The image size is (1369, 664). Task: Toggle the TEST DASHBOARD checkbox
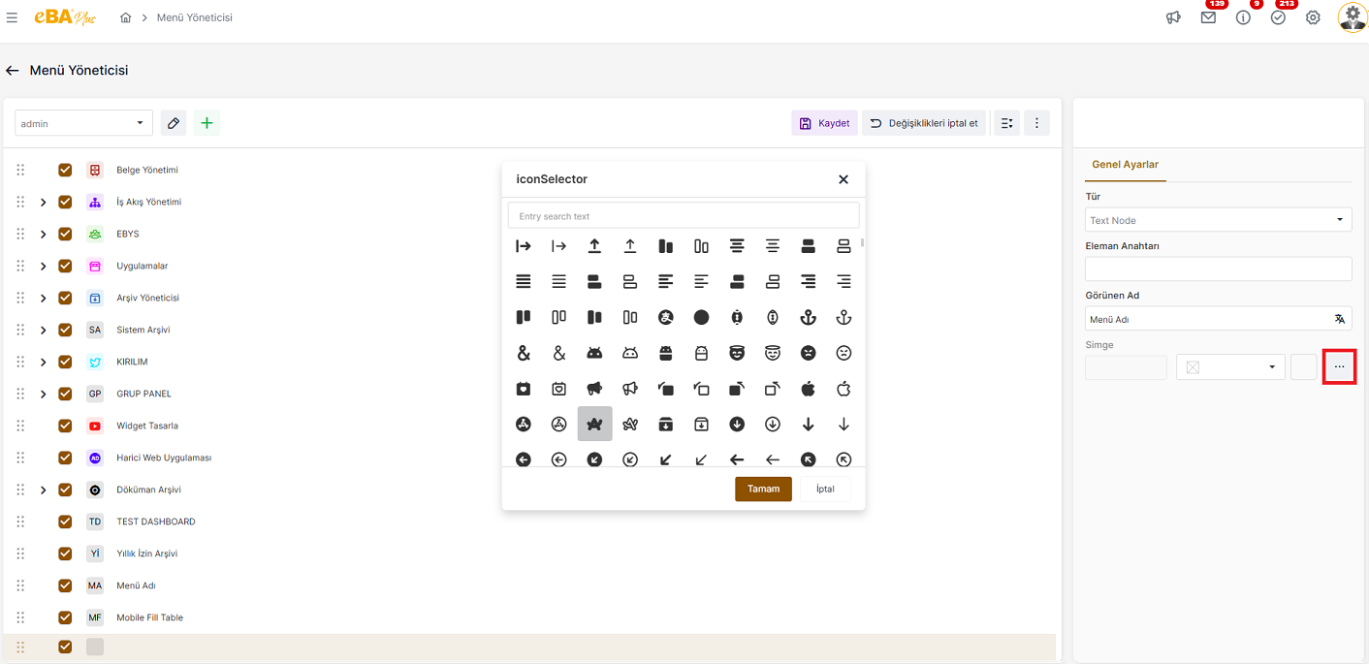(65, 522)
